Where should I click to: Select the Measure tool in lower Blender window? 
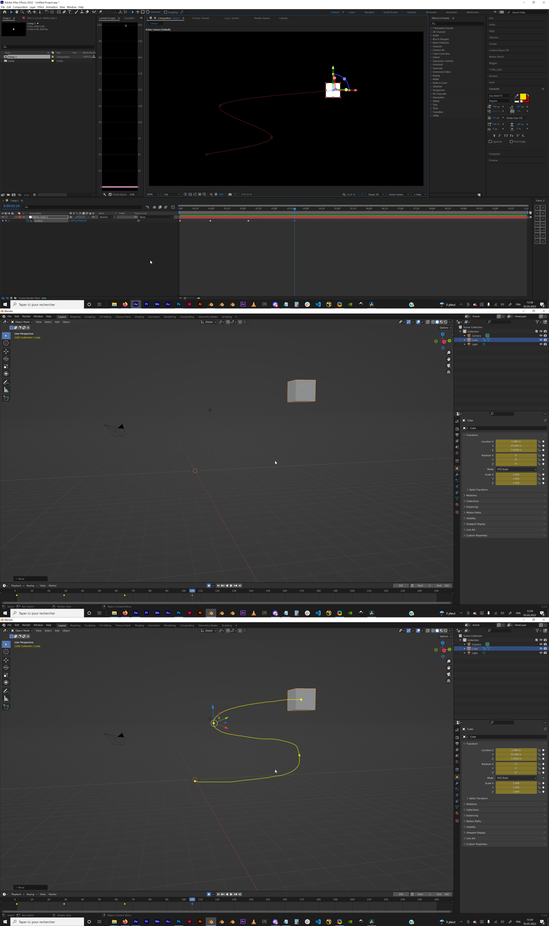click(6, 699)
